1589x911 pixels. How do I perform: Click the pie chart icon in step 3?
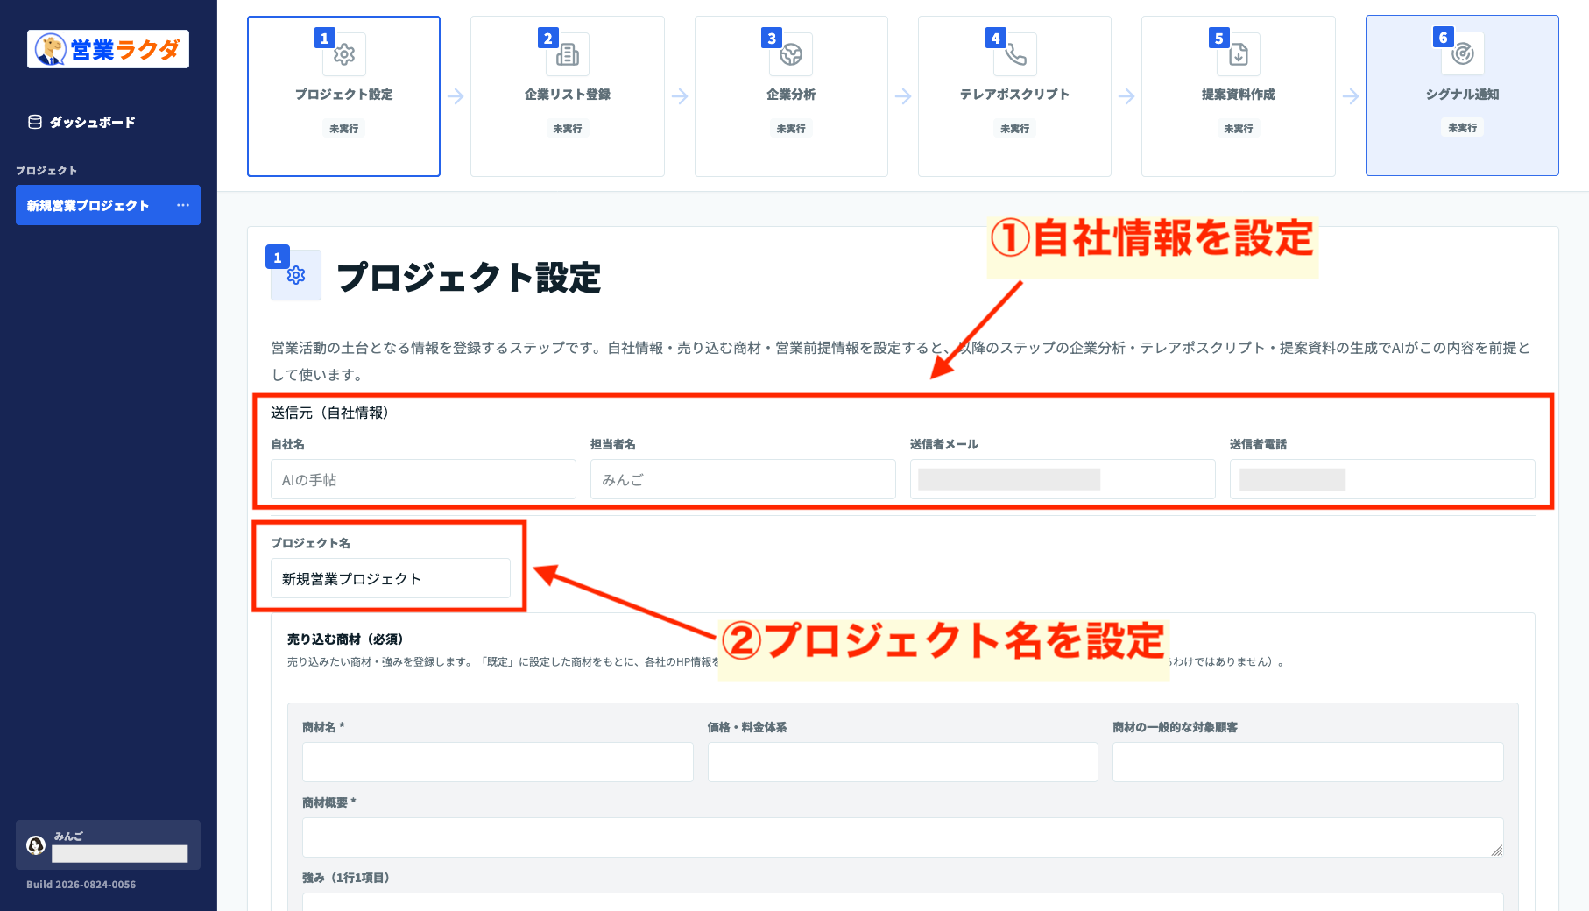[791, 54]
